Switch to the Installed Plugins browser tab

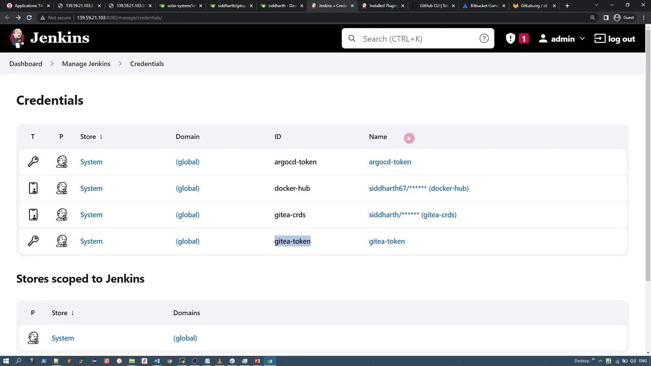[382, 6]
